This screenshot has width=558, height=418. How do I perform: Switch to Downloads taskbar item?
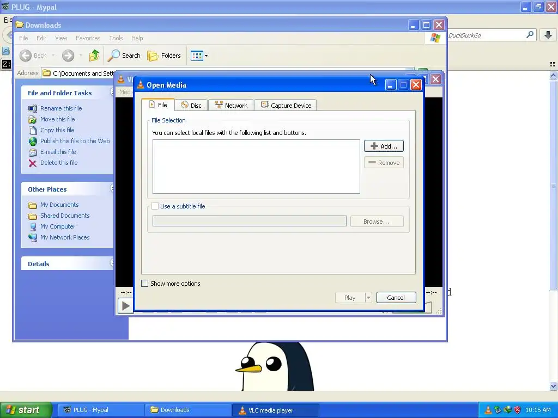point(188,410)
